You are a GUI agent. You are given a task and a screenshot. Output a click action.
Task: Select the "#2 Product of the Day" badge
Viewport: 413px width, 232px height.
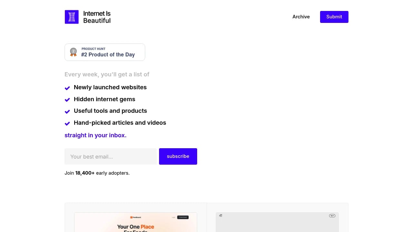[105, 52]
